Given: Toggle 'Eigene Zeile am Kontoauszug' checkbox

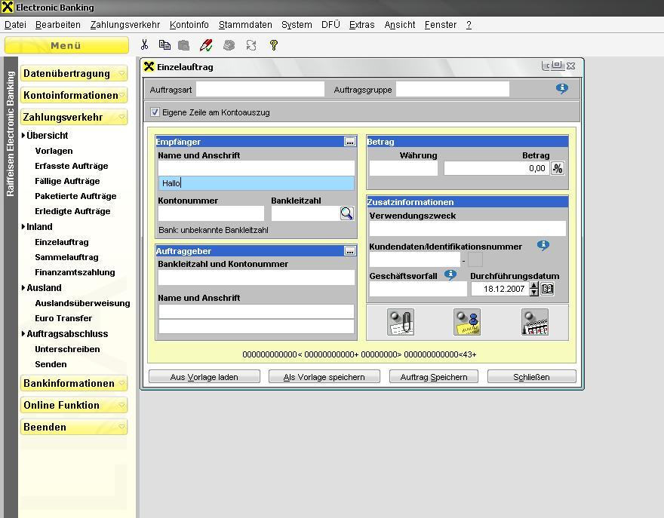Looking at the screenshot, I should (x=155, y=112).
